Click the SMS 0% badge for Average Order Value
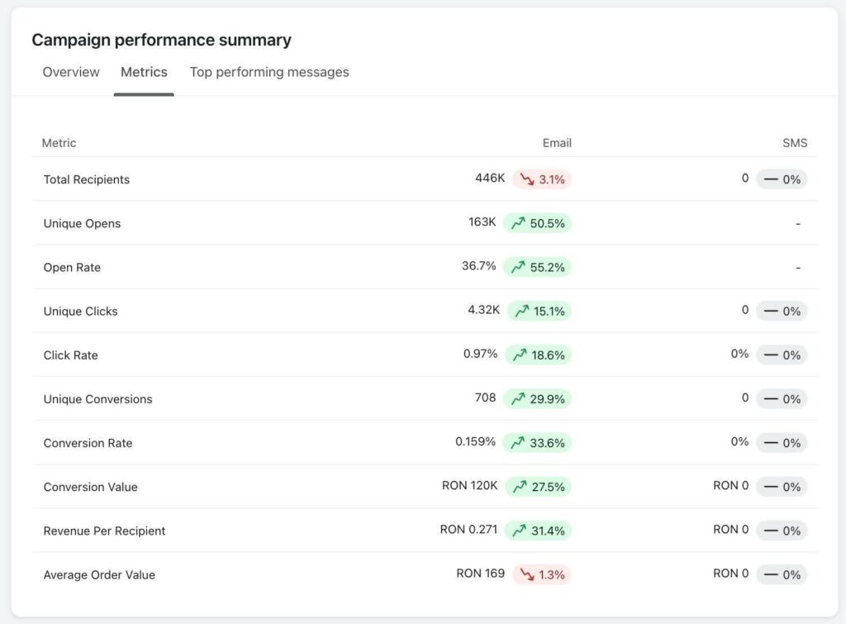Image resolution: width=846 pixels, height=624 pixels. pos(782,574)
